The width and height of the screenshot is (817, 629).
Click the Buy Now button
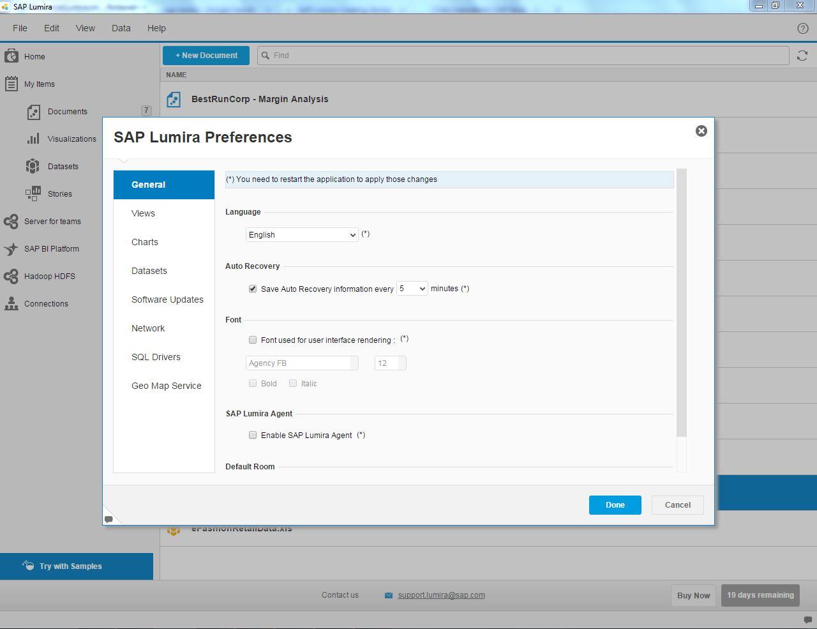pos(693,595)
